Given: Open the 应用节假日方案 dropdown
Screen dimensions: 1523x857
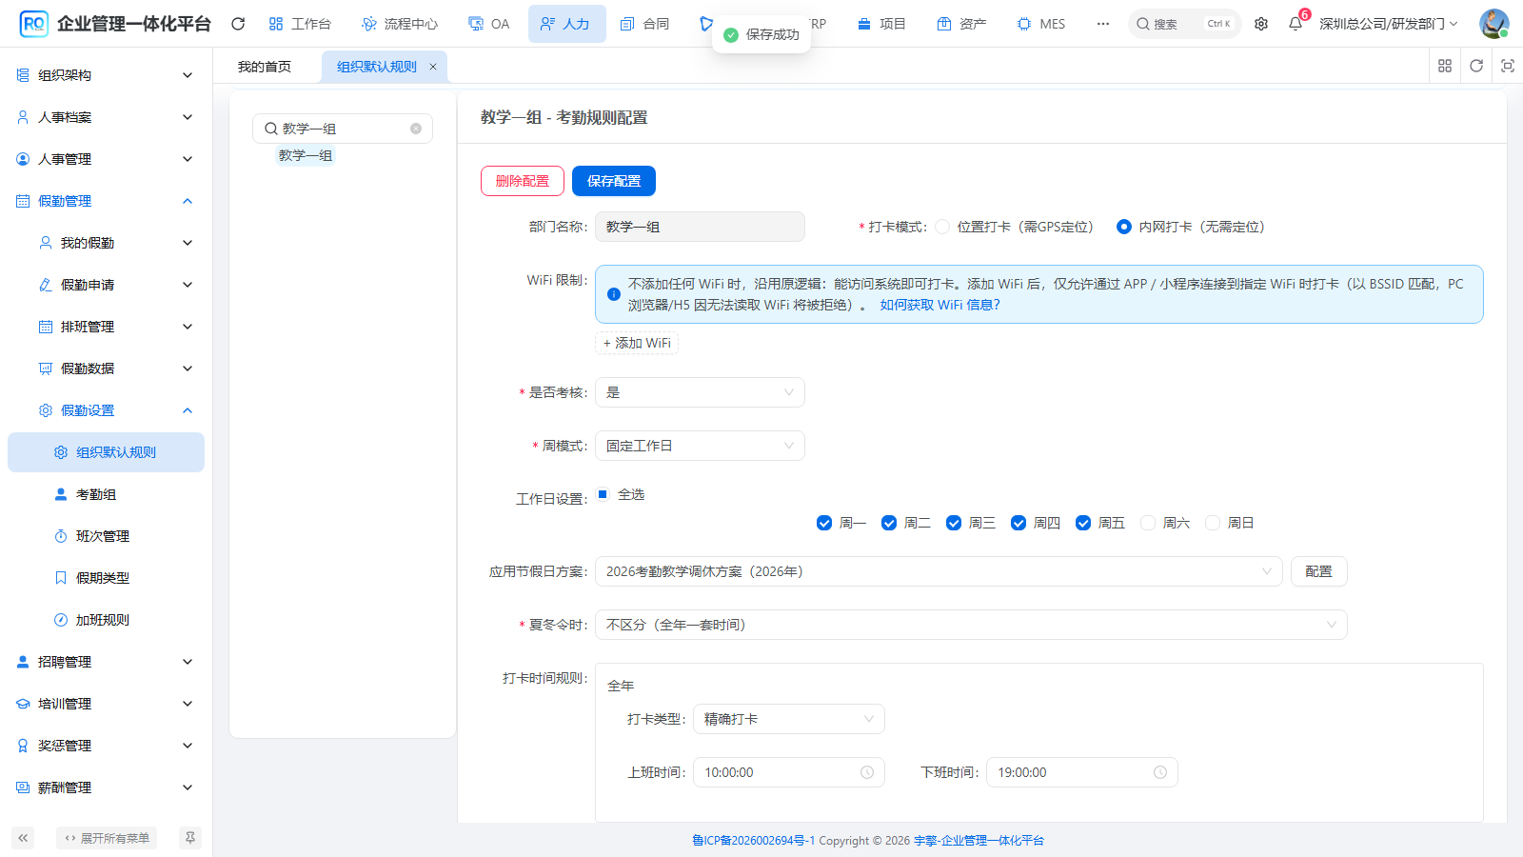Looking at the screenshot, I should pos(939,571).
